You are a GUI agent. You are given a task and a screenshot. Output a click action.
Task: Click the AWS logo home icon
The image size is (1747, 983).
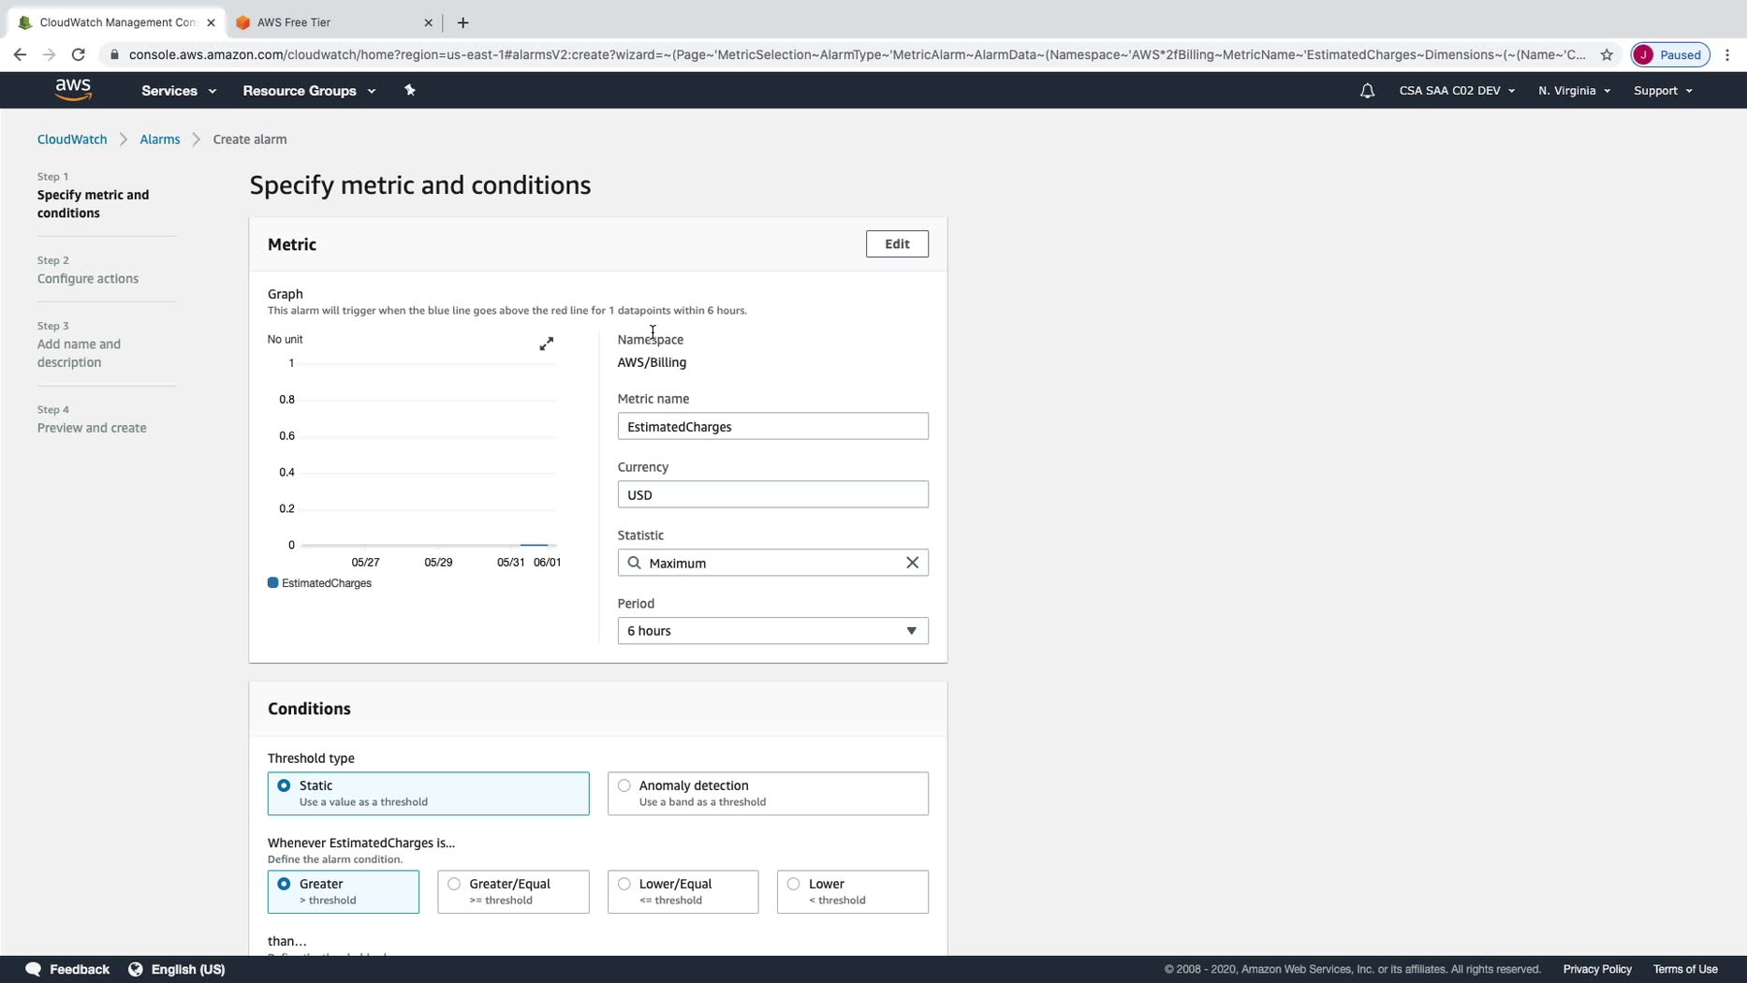pos(73,90)
